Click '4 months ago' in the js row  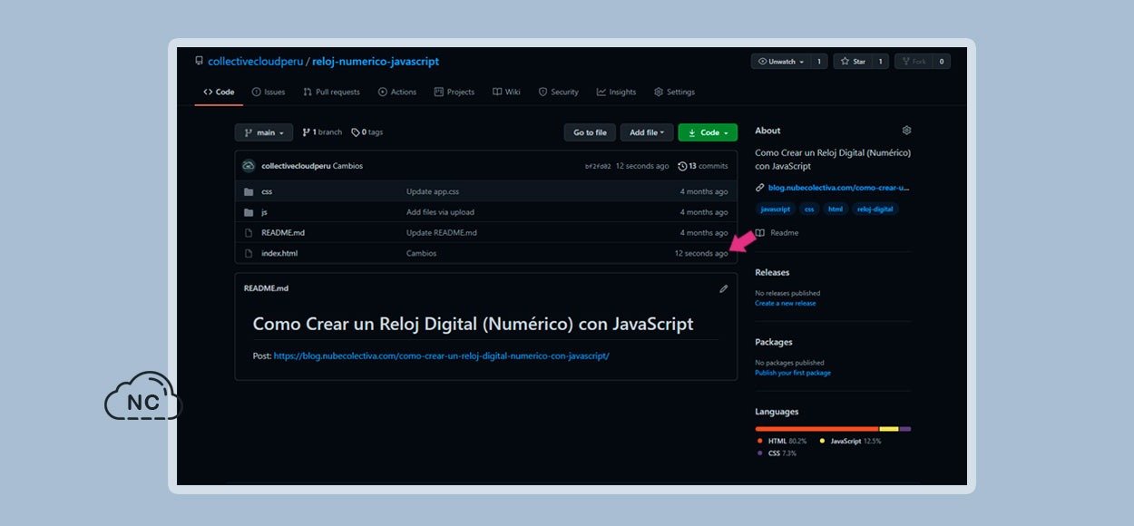(x=704, y=212)
